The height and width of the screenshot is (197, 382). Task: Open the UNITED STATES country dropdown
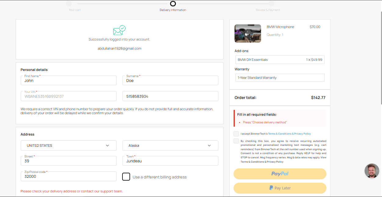(69, 146)
